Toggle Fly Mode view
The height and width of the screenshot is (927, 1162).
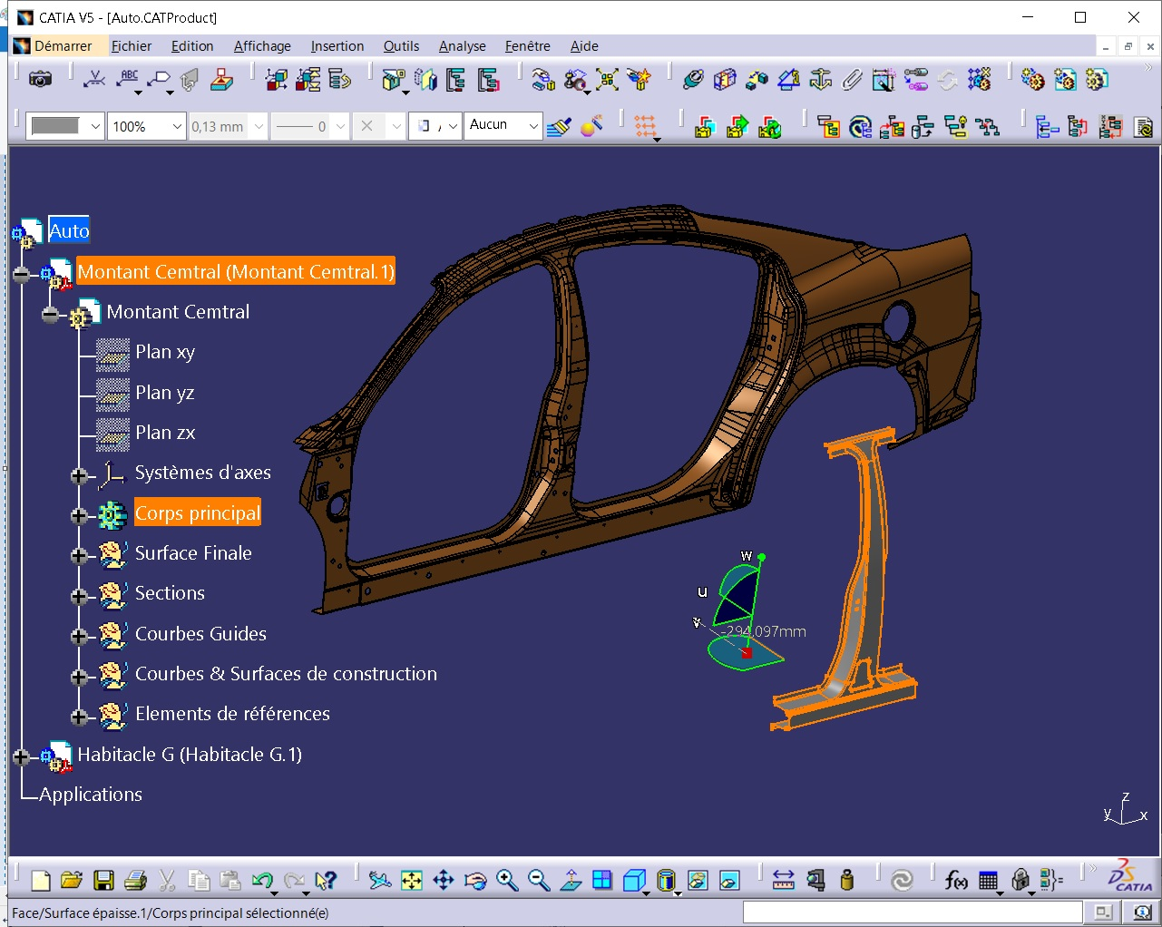[x=380, y=880]
